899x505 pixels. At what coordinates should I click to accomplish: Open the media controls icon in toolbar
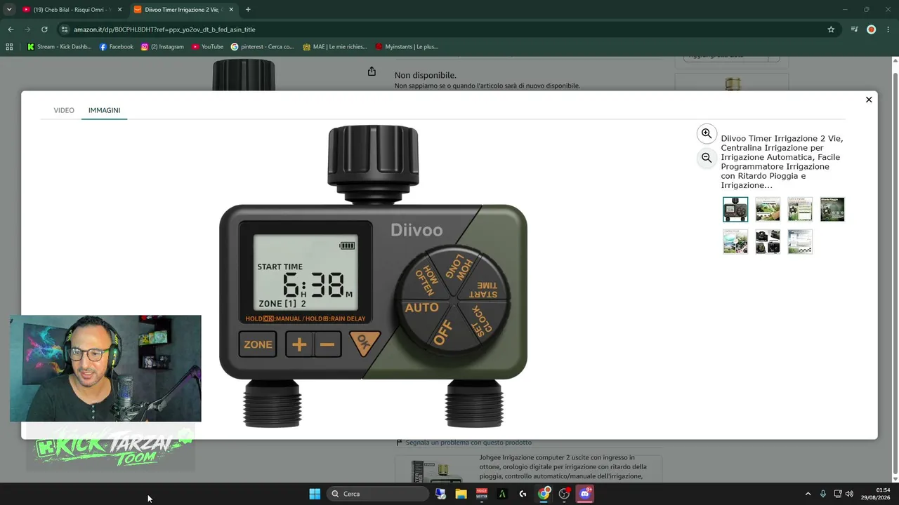point(854,29)
